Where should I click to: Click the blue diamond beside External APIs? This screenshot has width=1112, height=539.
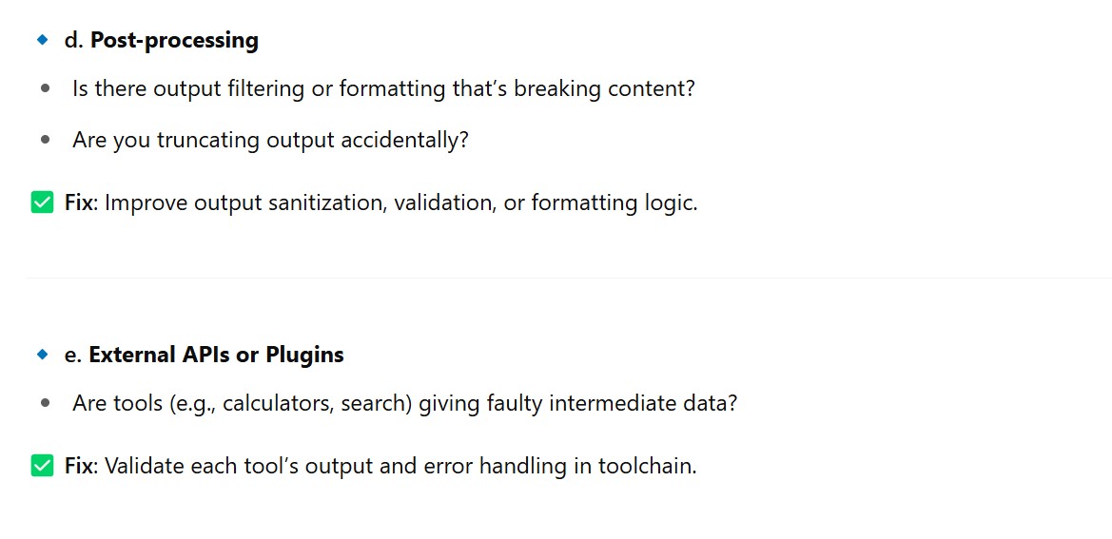pyautogui.click(x=42, y=355)
